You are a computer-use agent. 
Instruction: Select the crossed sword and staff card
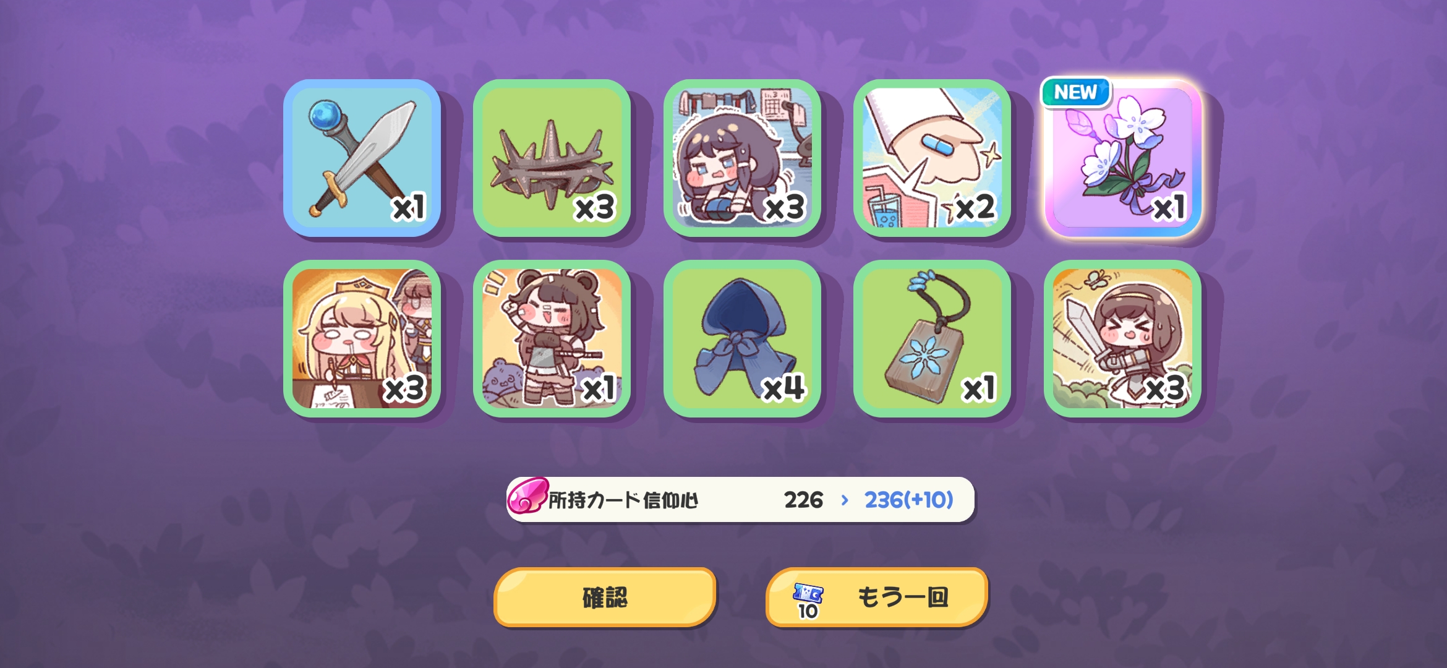coord(362,158)
